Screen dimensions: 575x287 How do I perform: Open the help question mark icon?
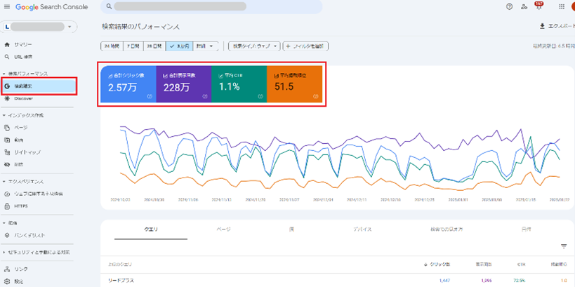pyautogui.click(x=509, y=6)
